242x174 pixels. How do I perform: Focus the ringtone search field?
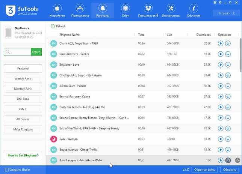point(17,52)
